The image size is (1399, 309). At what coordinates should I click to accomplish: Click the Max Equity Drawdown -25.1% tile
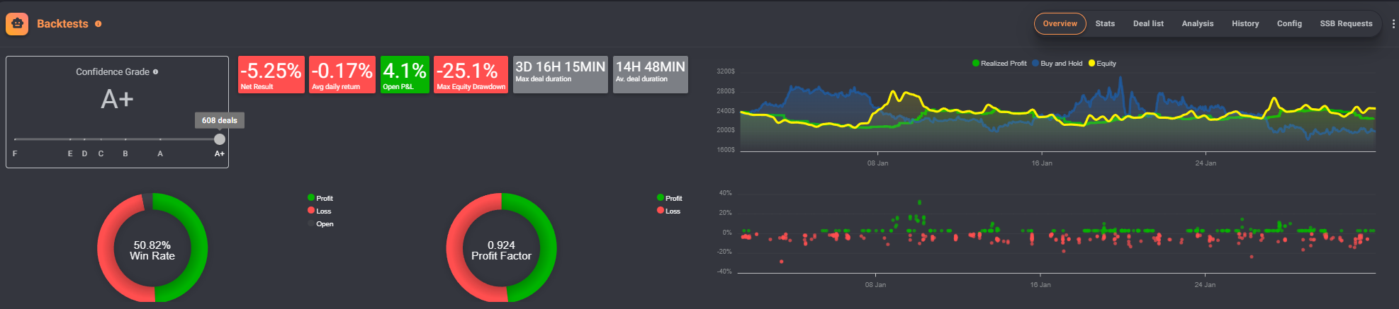(x=471, y=74)
